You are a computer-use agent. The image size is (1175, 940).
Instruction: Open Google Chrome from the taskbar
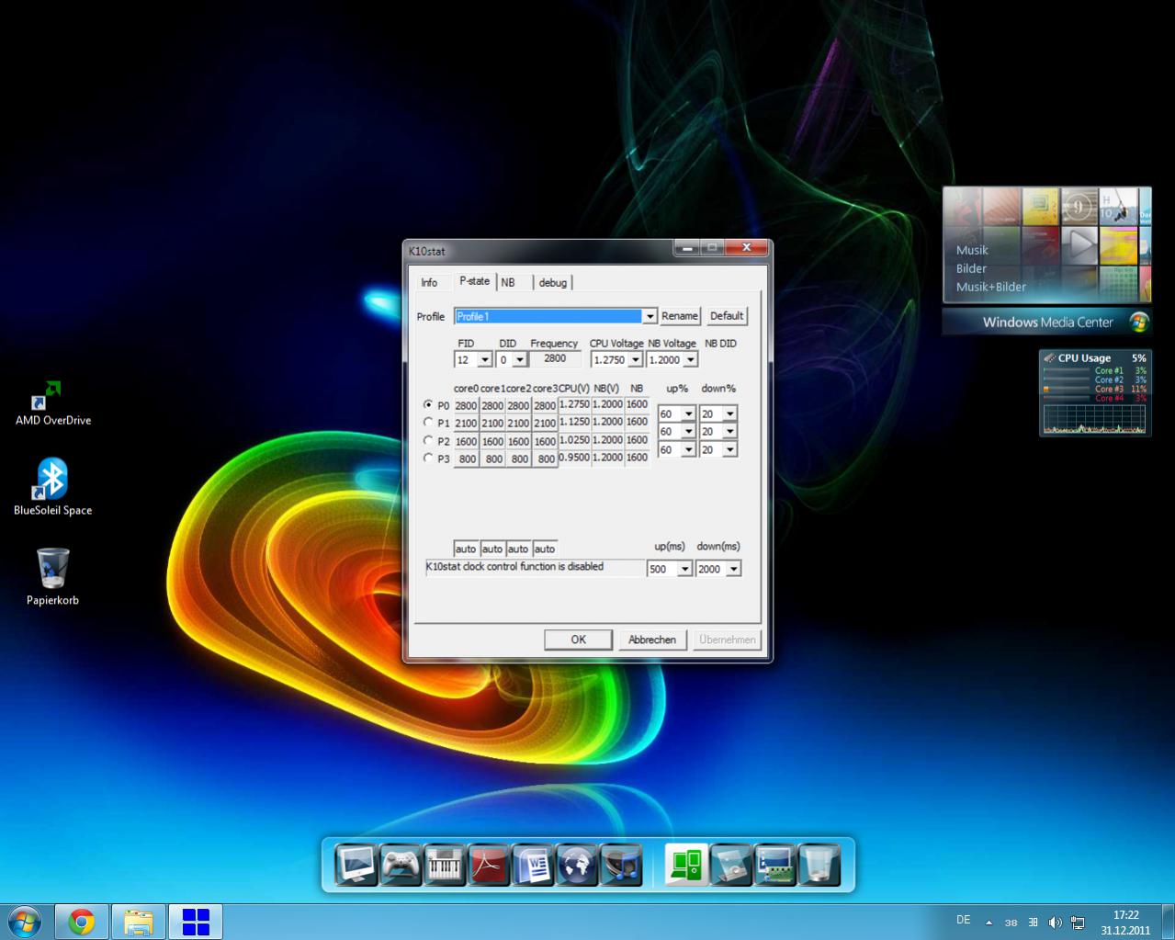pos(82,921)
